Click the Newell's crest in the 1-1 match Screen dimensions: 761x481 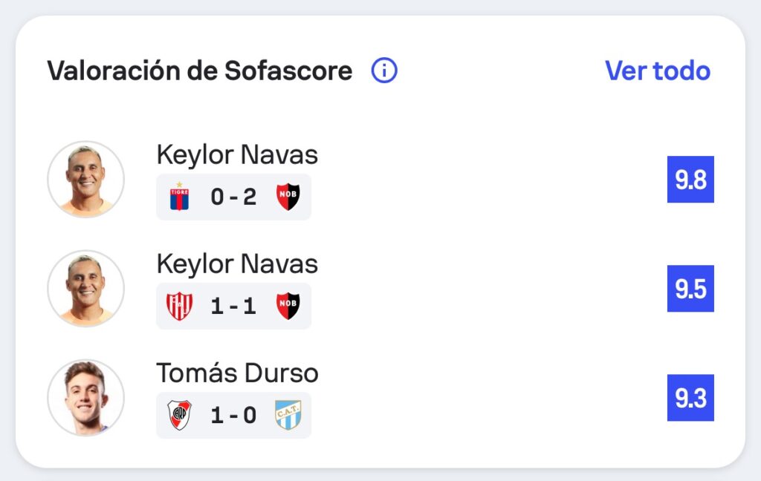click(x=288, y=306)
